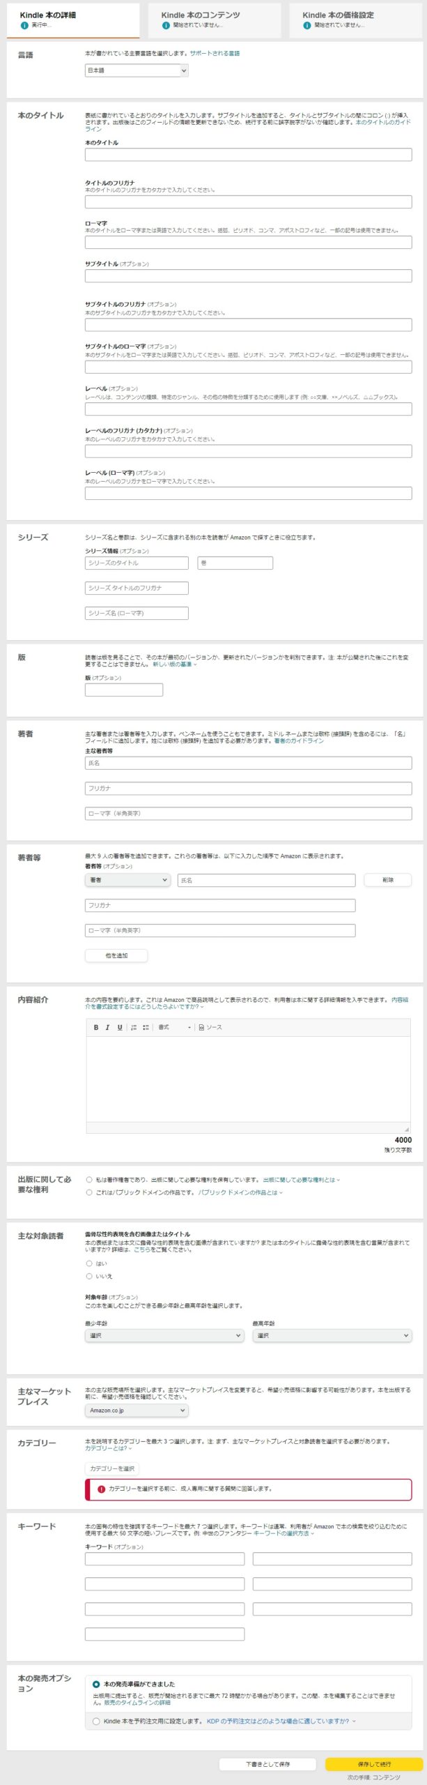Toggle underline formatting in description editor
The height and width of the screenshot is (1785, 427).
(119, 1027)
